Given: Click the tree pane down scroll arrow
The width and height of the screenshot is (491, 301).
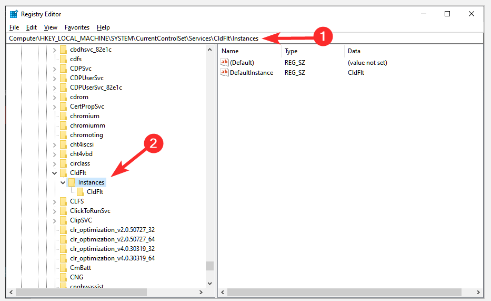Looking at the screenshot, I should pyautogui.click(x=210, y=284).
